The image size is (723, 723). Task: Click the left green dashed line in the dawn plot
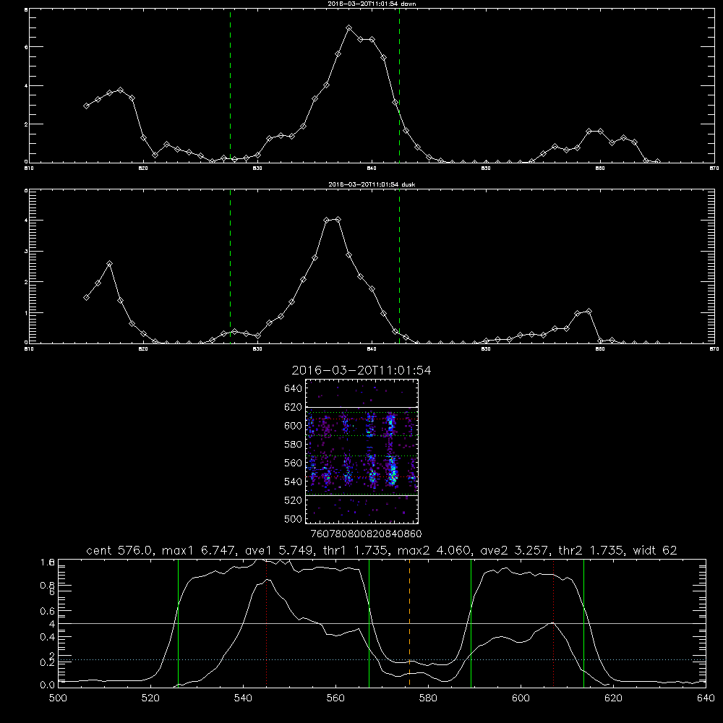[x=230, y=86]
